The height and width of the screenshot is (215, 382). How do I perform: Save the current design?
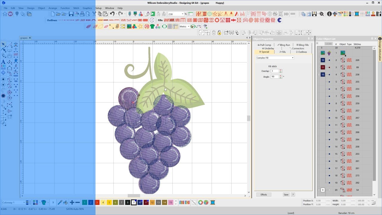point(71,14)
